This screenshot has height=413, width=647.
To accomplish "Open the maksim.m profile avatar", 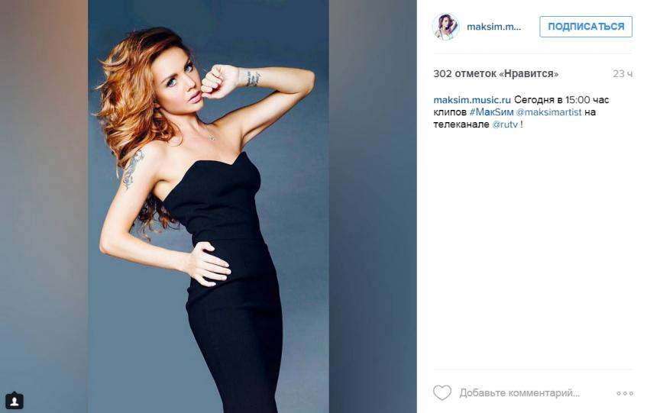I will [x=445, y=27].
